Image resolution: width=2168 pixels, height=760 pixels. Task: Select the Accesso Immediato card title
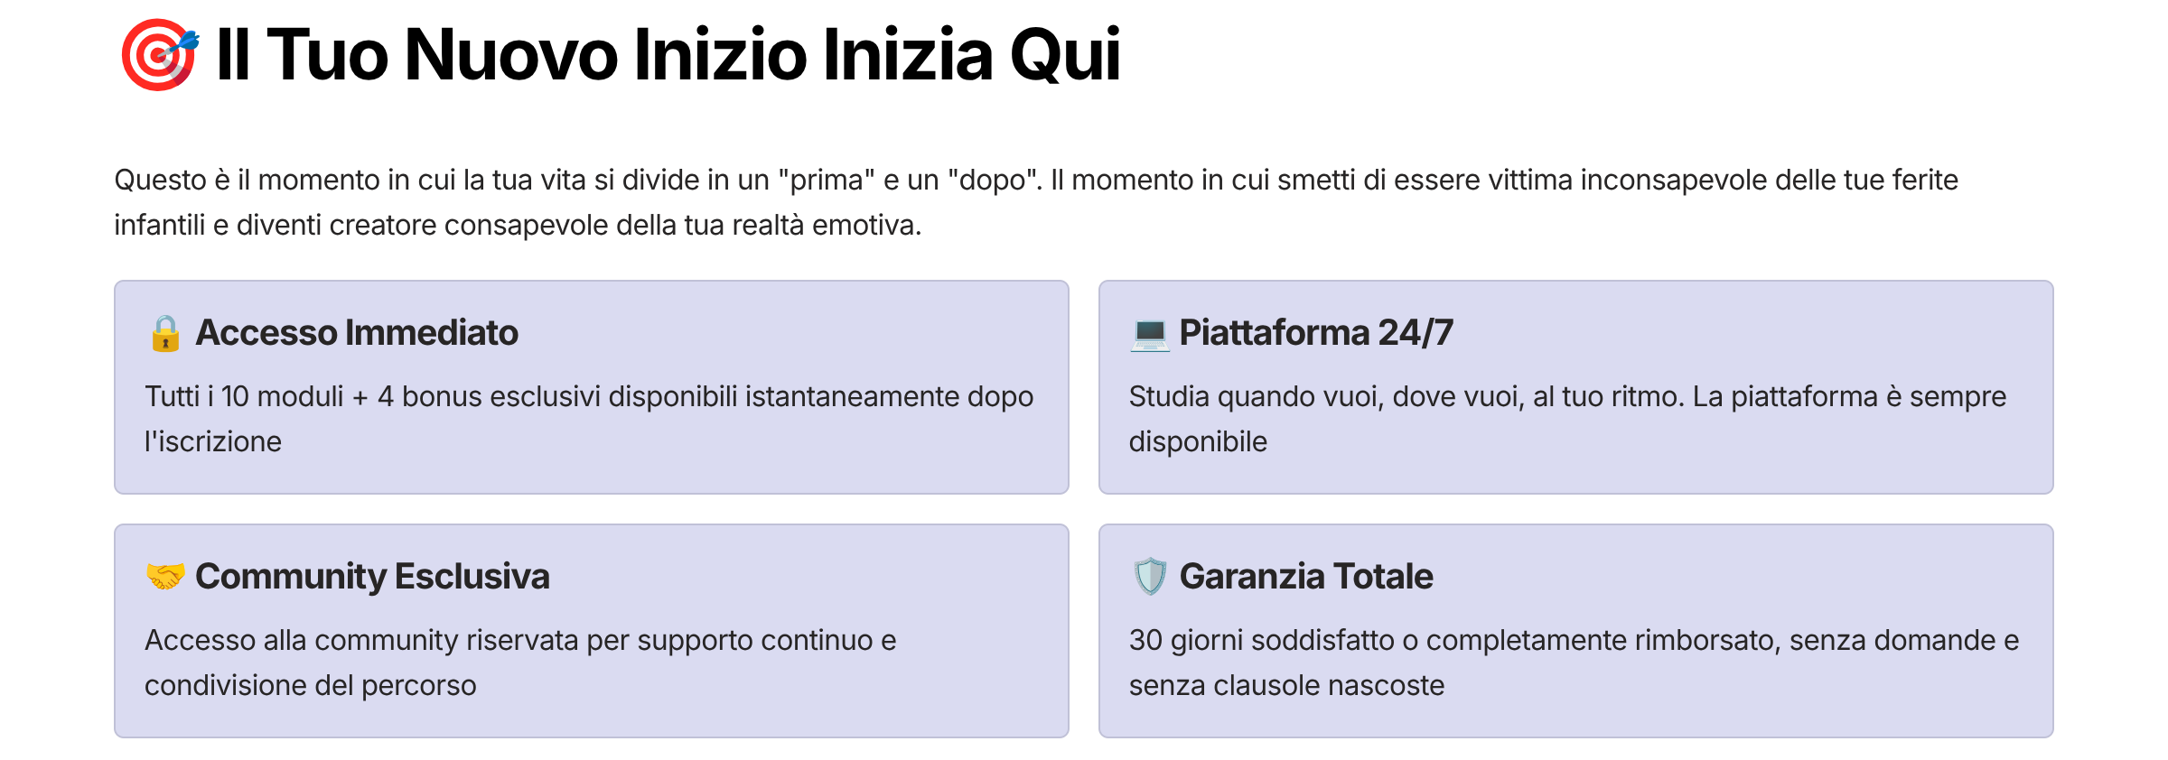357,333
